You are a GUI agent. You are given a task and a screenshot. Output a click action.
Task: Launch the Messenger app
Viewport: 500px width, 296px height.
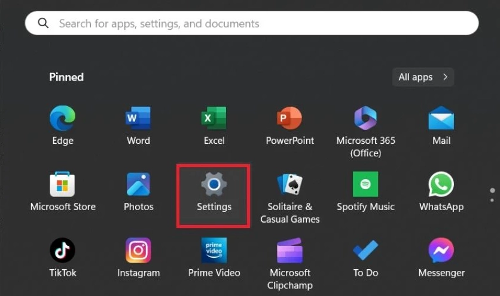coord(441,251)
